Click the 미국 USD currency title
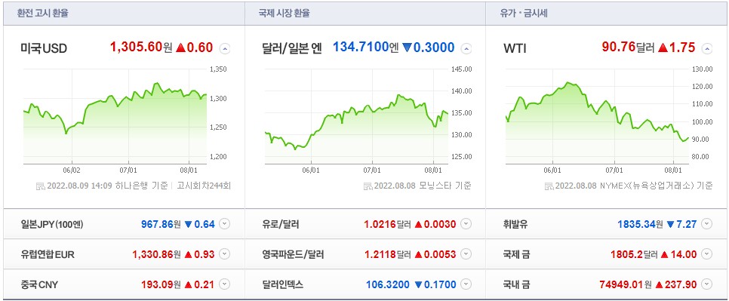The image size is (729, 301). [44, 48]
